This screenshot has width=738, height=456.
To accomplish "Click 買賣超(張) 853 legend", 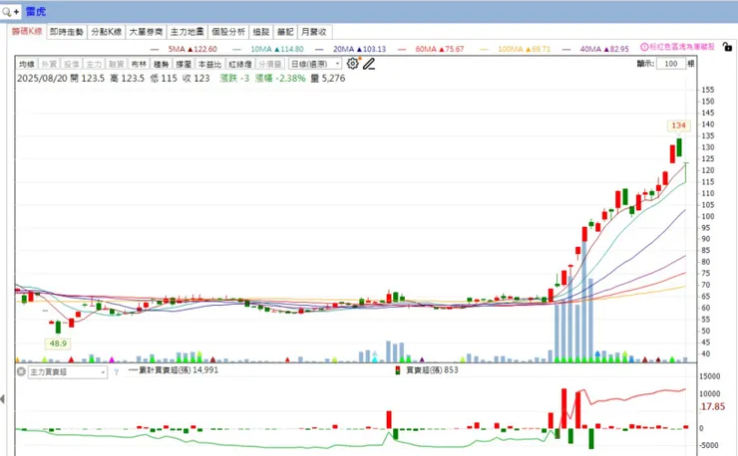I will tap(427, 370).
